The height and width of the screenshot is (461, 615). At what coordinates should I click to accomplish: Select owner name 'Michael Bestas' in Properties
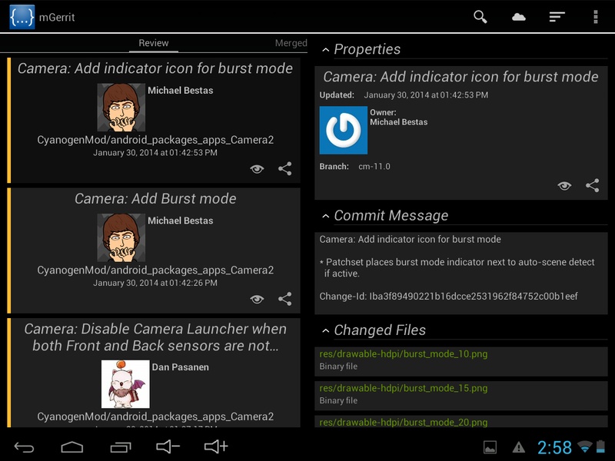click(398, 122)
